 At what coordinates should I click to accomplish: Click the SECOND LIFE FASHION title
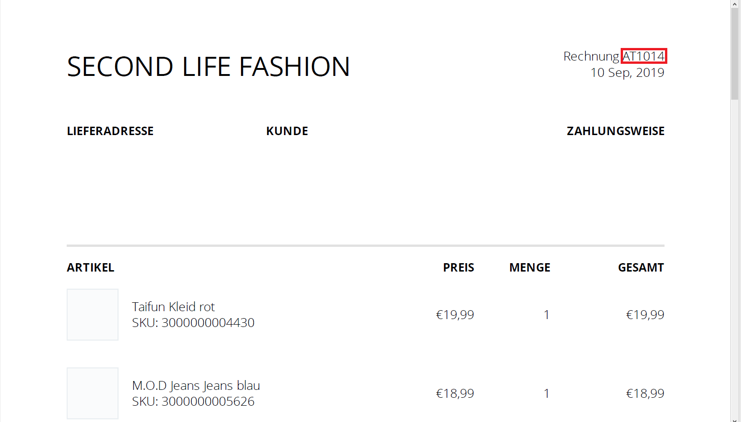point(208,67)
